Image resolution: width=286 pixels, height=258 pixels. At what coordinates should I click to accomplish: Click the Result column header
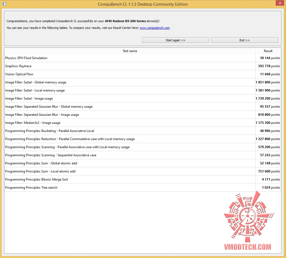268,51
